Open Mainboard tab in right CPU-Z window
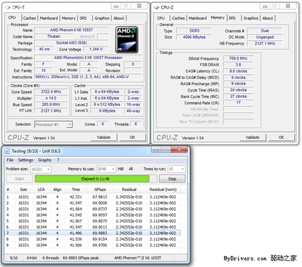Viewport: 302px width, 267px height. click(198, 18)
